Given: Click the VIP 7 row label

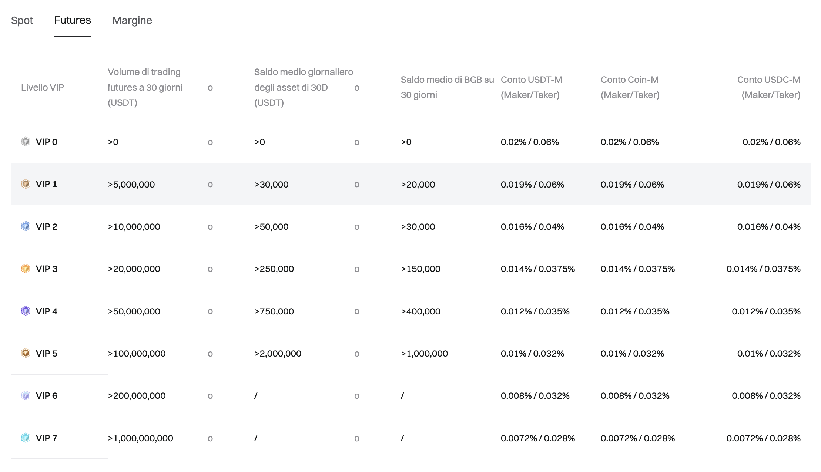Looking at the screenshot, I should tap(46, 438).
